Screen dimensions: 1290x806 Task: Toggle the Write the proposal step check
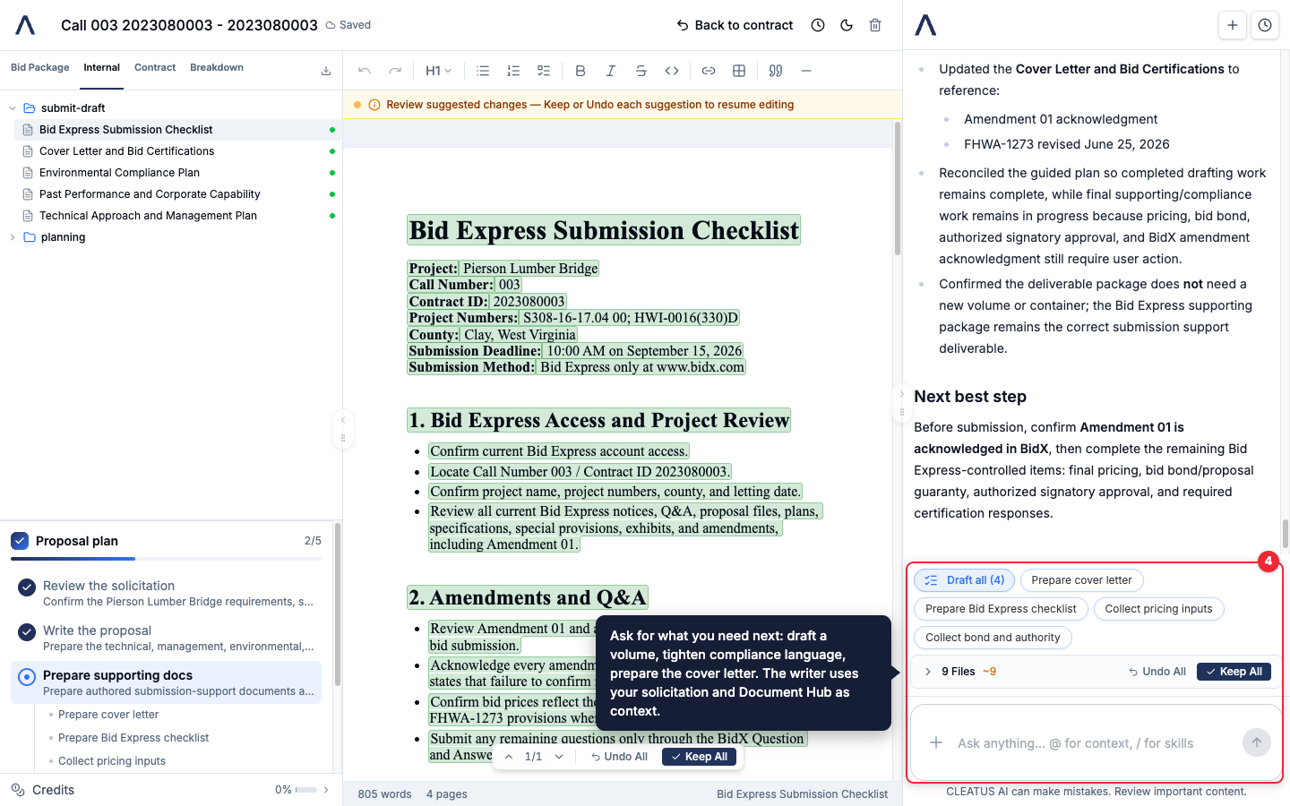27,632
